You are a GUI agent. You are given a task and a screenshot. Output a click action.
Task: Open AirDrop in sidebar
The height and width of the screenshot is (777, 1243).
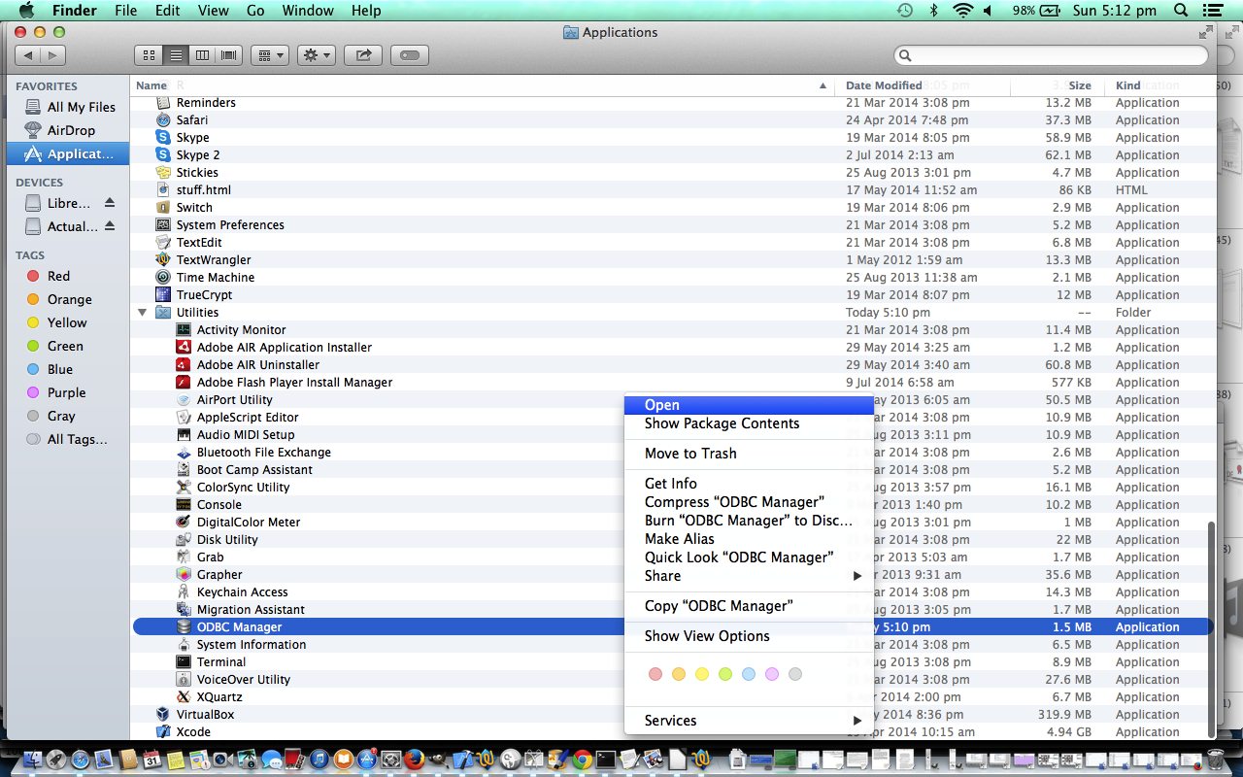[67, 130]
